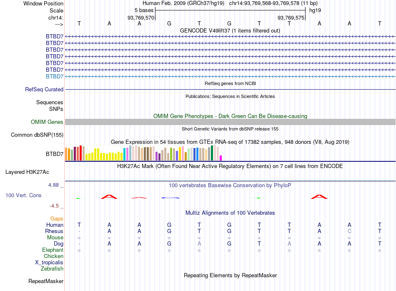
Task: Click the Human species label
Action: pos(55,225)
